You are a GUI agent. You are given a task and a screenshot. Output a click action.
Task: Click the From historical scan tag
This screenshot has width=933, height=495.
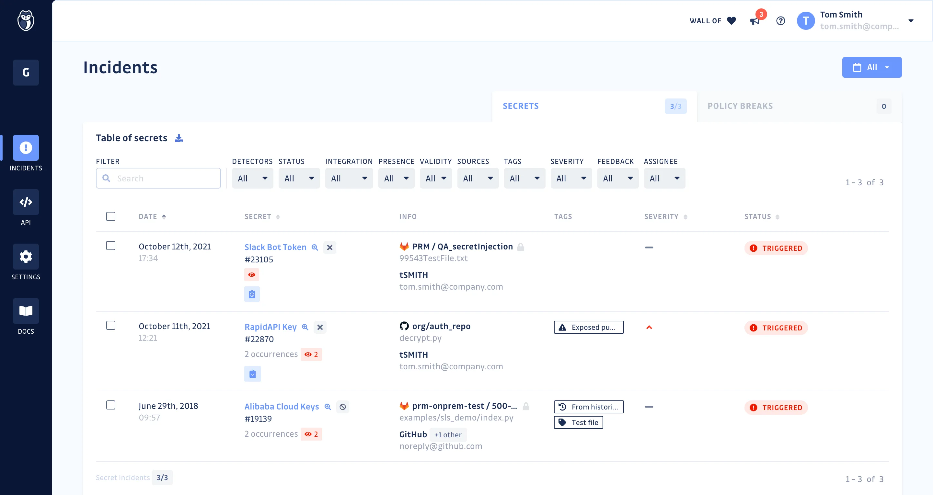(x=589, y=407)
